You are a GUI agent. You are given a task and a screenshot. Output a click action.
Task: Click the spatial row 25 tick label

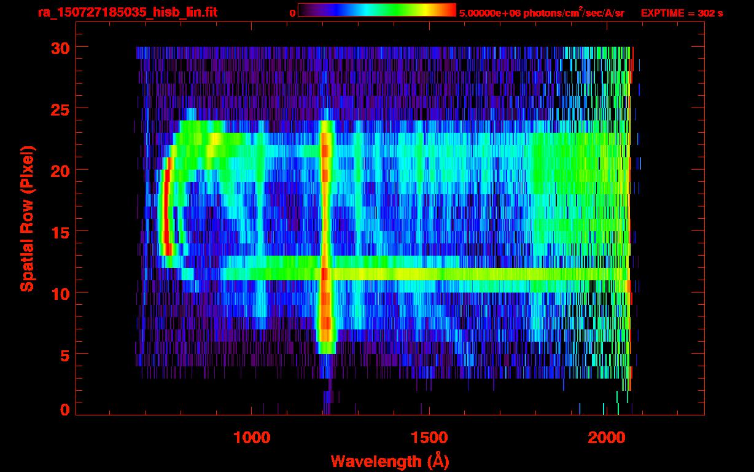click(x=60, y=109)
